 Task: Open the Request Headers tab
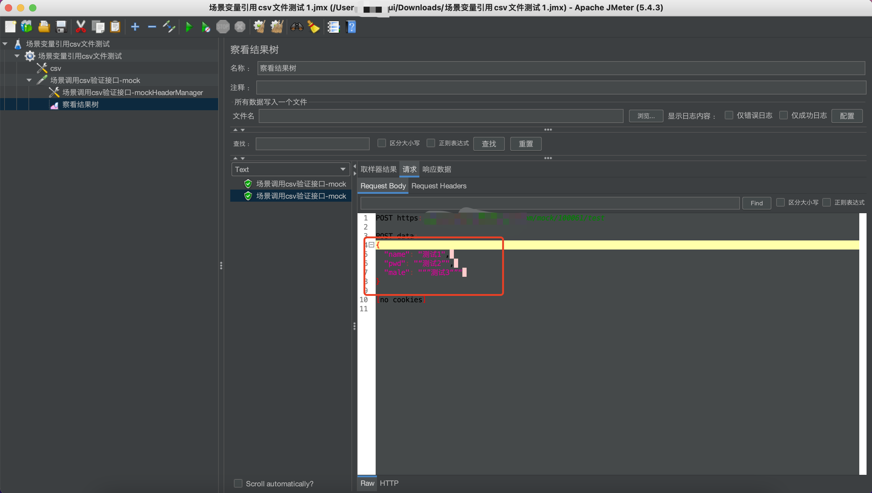439,186
